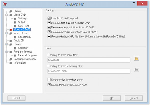The image size is (150, 105).
Task: Select Status in the tree
Action: 17,11
